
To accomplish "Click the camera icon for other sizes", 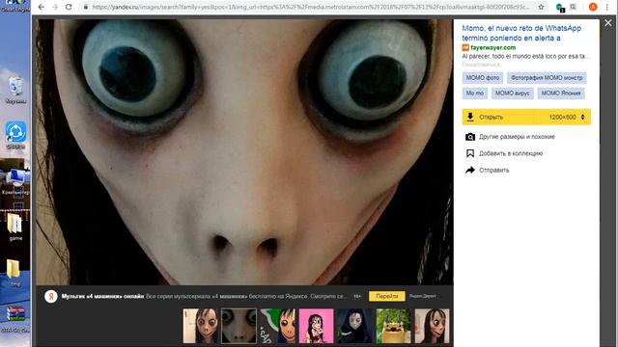I will coord(470,137).
